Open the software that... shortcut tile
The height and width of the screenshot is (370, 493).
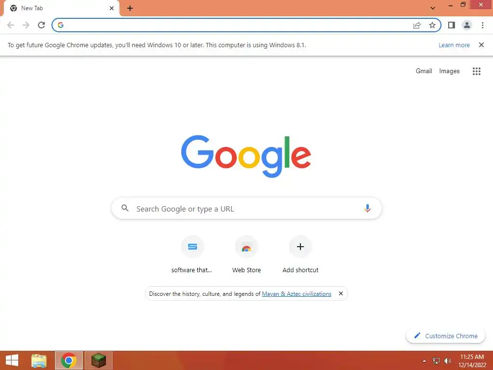193,255
